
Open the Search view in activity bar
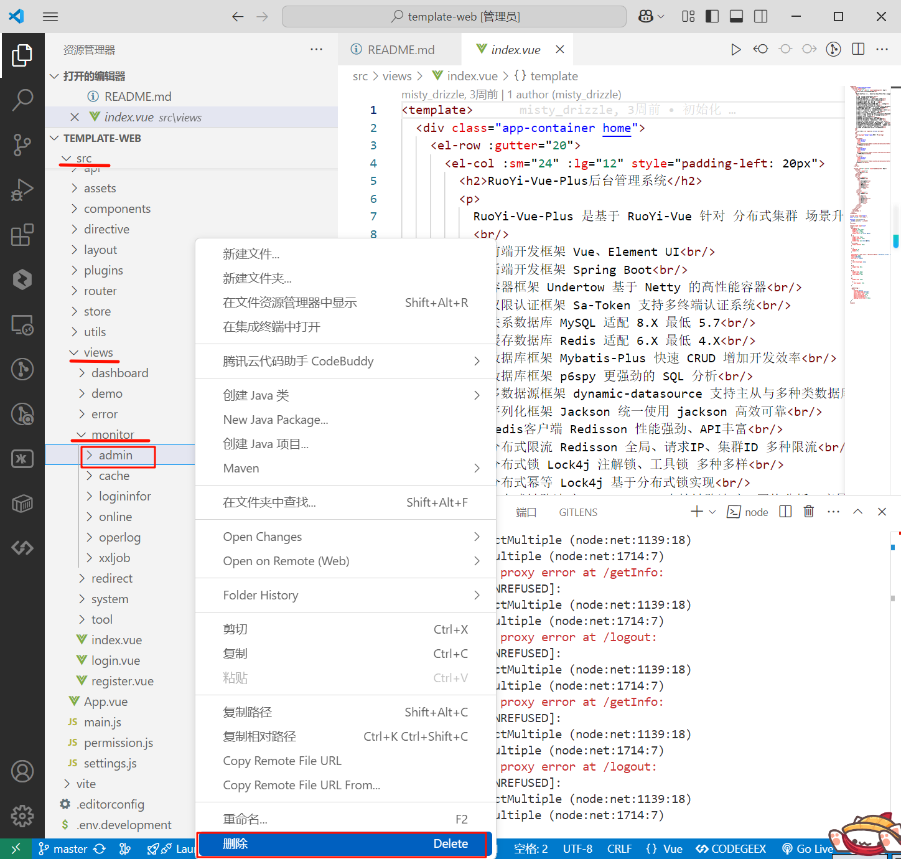click(x=22, y=100)
